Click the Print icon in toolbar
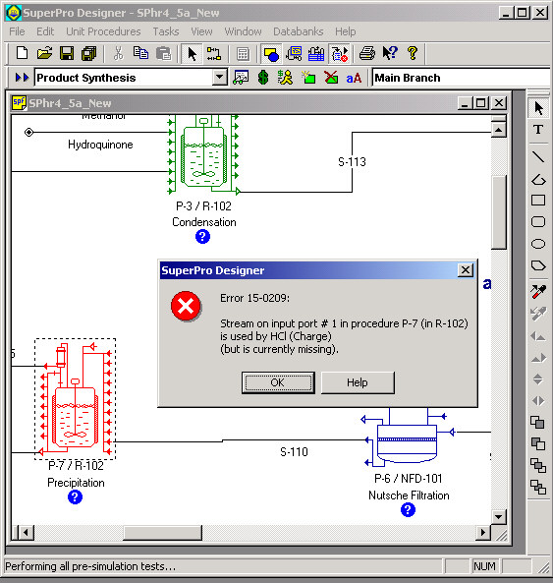 pyautogui.click(x=367, y=53)
